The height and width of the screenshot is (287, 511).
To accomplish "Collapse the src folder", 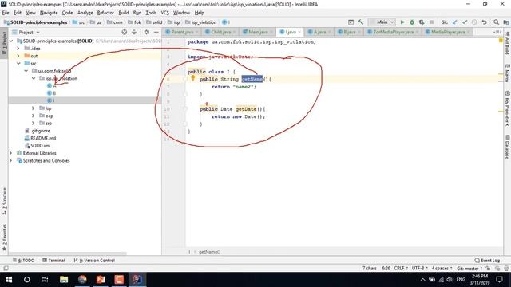I will click(x=18, y=64).
